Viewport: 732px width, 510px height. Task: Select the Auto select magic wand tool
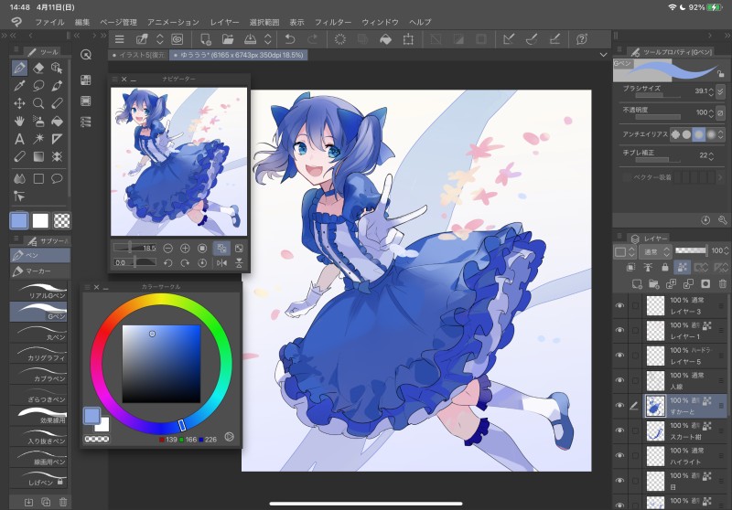tap(38, 139)
